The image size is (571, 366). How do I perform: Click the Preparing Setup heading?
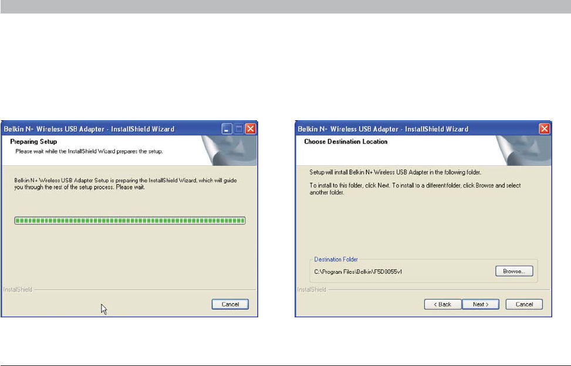(x=33, y=141)
